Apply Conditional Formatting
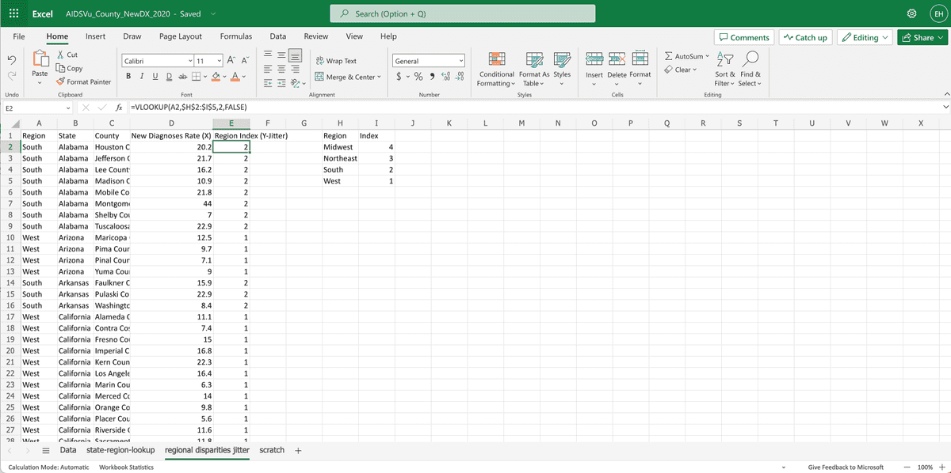The width and height of the screenshot is (951, 473). click(496, 70)
